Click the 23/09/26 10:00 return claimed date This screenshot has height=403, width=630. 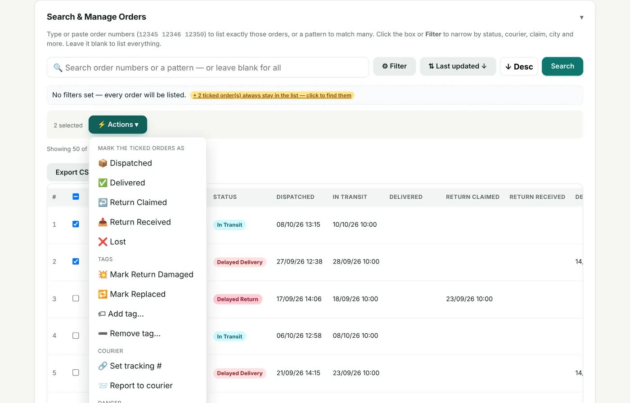(469, 299)
